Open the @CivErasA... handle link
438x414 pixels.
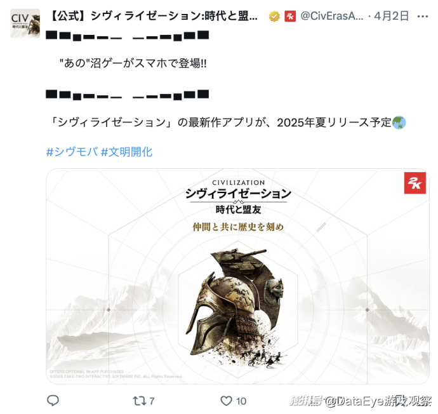coord(332,17)
